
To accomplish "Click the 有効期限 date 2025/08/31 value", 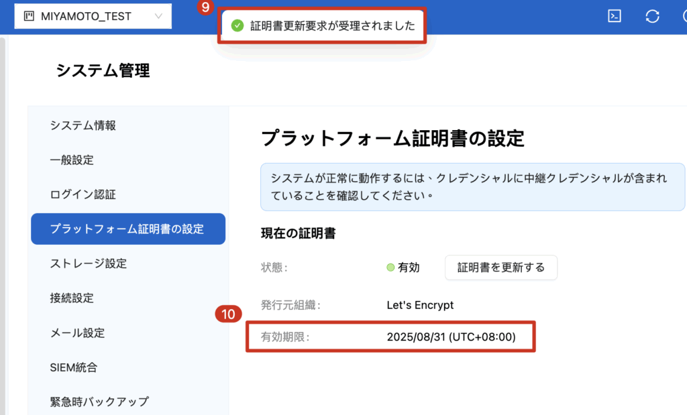I will [x=451, y=337].
